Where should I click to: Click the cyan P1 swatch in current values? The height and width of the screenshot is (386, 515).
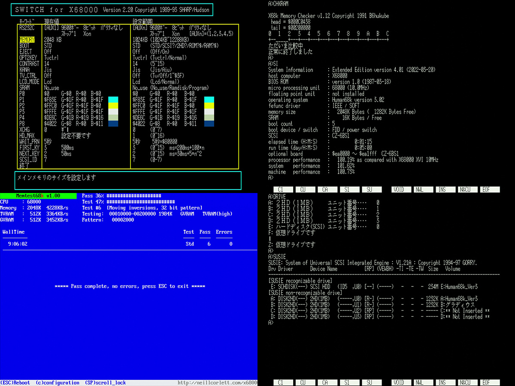coord(113,100)
